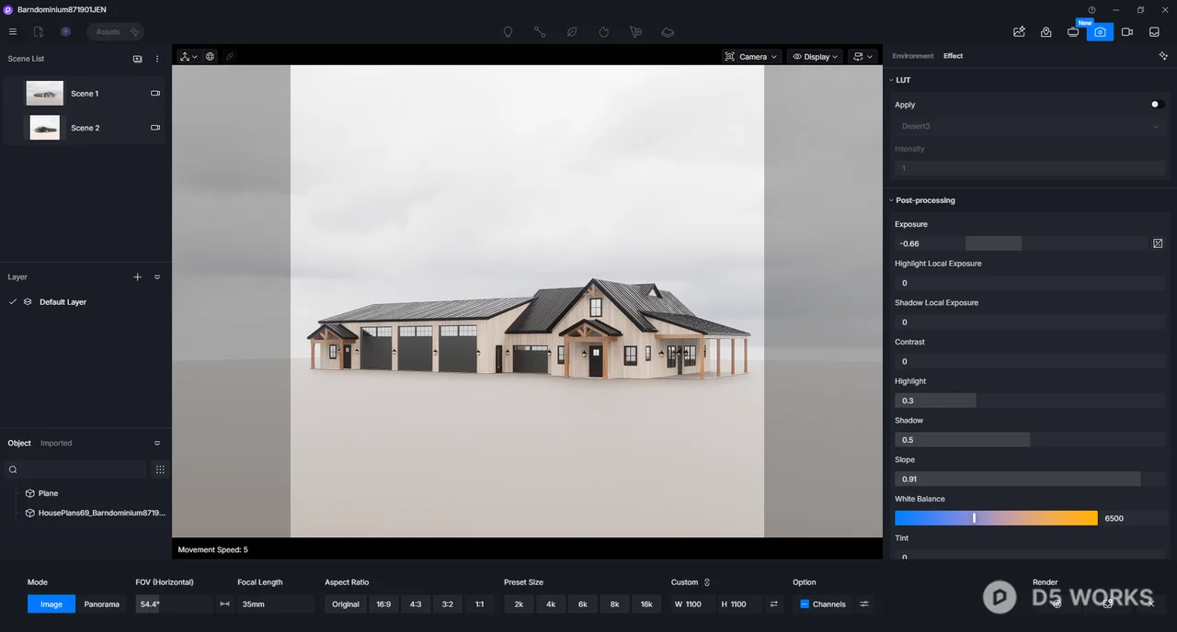
Task: Choose the 16k preset size
Action: [x=646, y=604]
